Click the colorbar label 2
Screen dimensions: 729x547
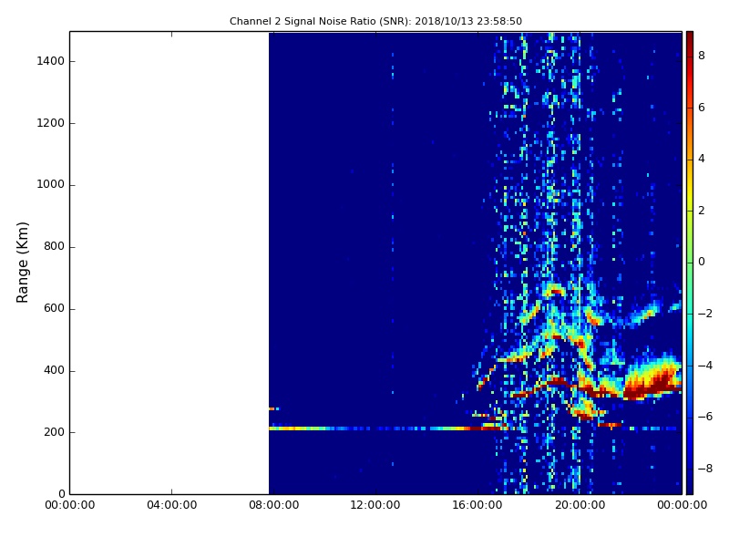(702, 211)
